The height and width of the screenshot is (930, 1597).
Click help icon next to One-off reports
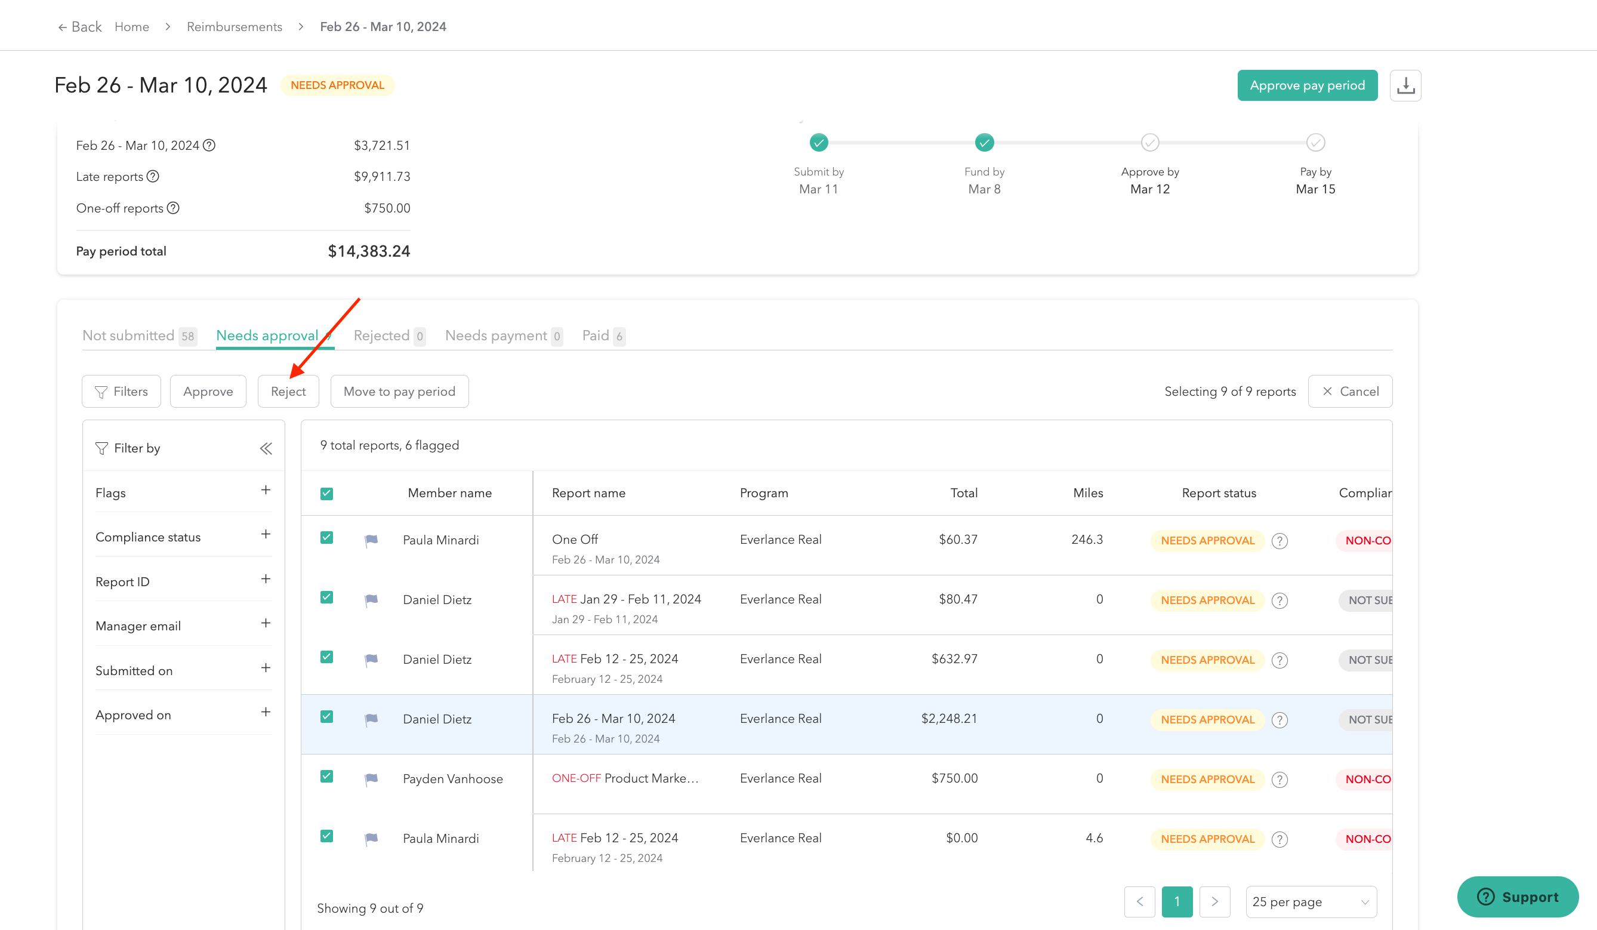coord(173,208)
